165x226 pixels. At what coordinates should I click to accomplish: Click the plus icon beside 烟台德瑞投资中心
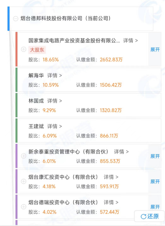point(24,207)
